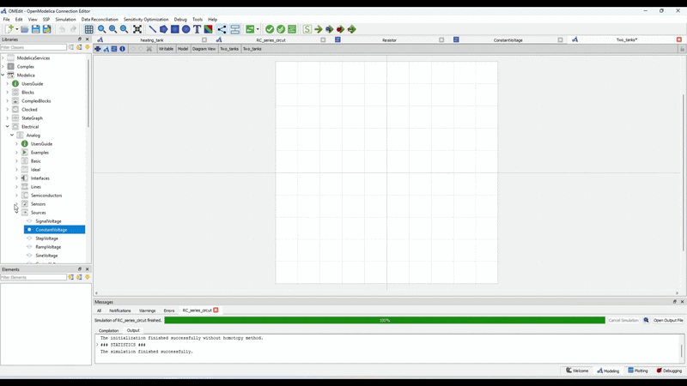Click the Check All Models icon
687x386 pixels.
281,29
